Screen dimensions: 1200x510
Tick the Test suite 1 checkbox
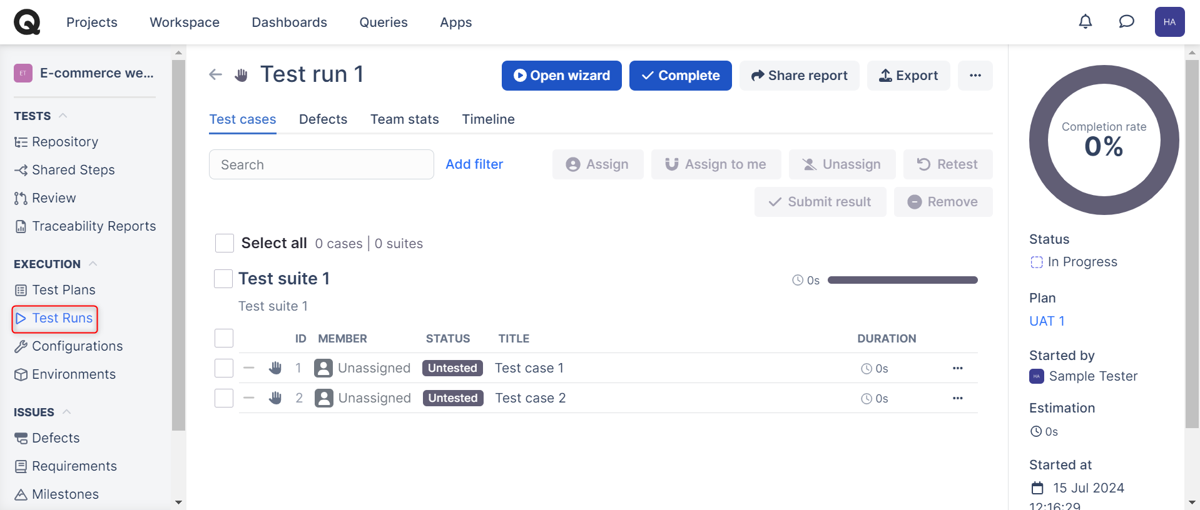click(223, 279)
